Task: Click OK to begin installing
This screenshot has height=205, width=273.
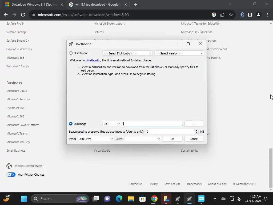Action: (x=172, y=139)
